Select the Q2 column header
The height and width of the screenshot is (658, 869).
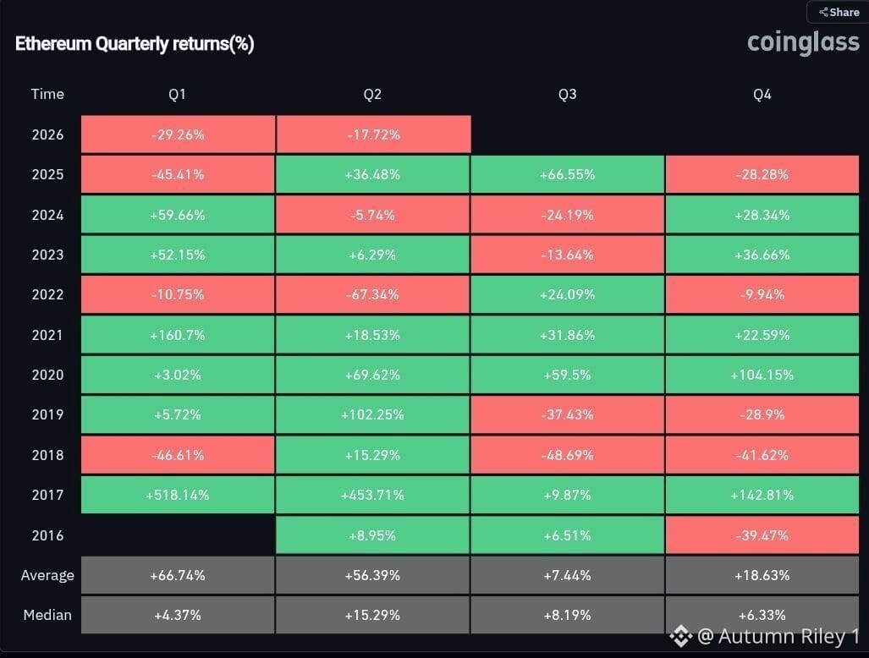point(372,94)
